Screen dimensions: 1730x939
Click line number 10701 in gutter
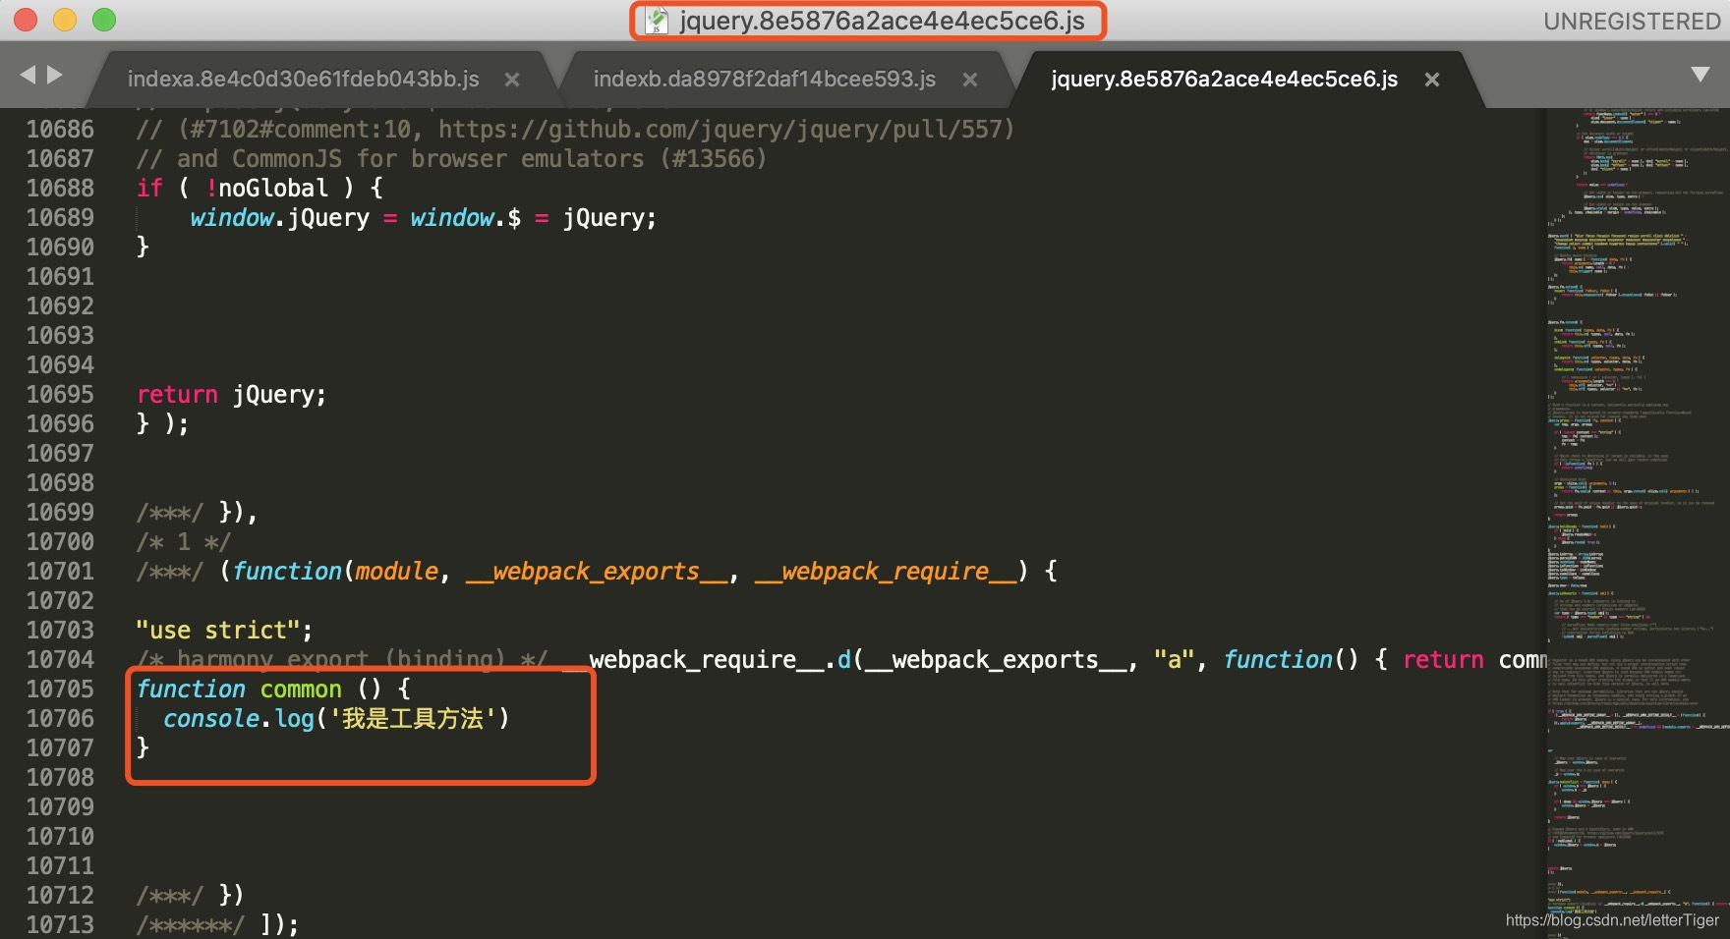pos(60,571)
